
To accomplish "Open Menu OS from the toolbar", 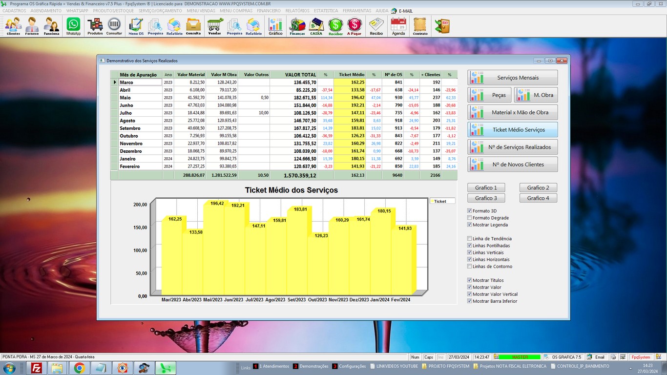I will point(136,26).
